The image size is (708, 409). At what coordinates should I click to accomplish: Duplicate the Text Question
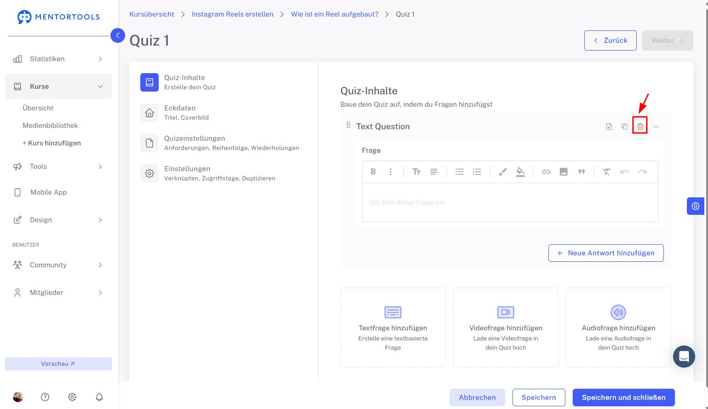(x=624, y=127)
